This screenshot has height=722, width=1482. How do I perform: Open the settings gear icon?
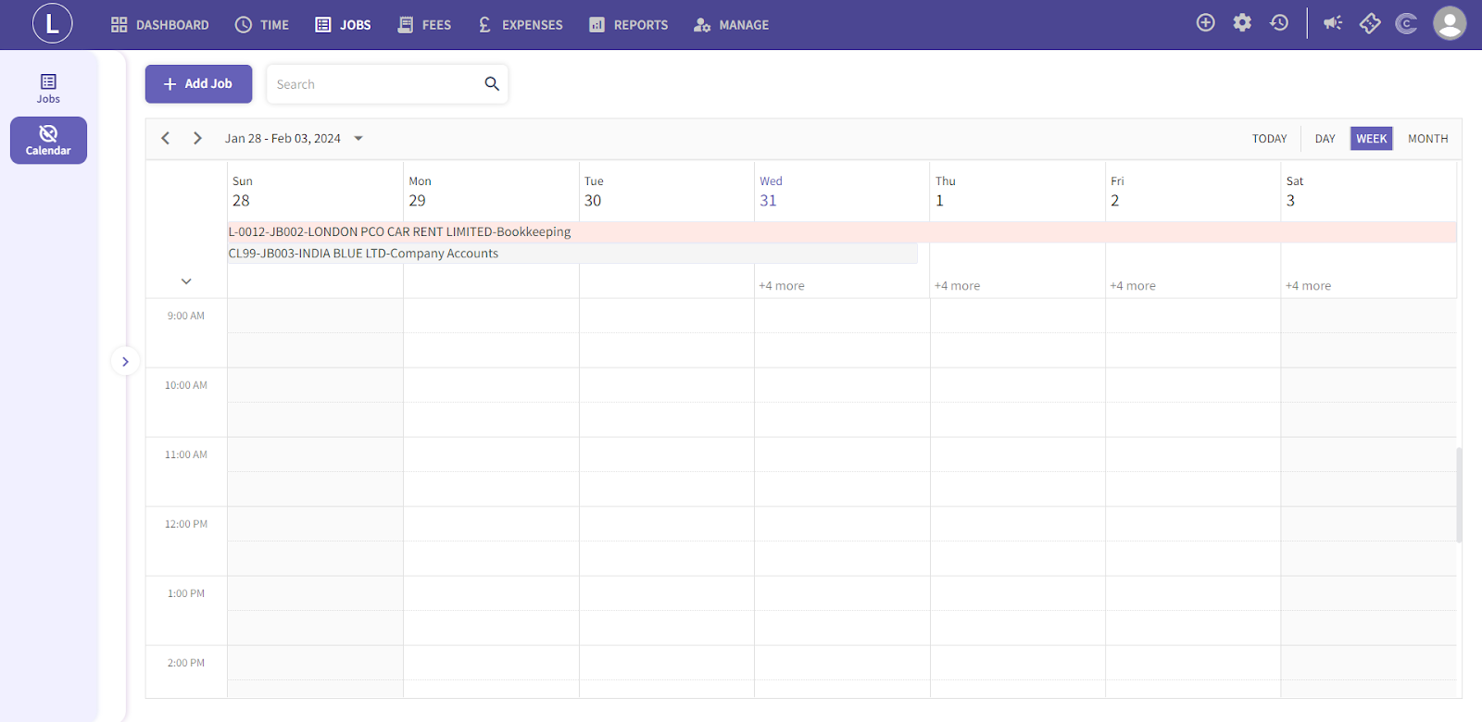pos(1242,23)
